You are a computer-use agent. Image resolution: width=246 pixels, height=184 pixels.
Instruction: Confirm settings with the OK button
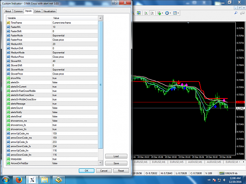(87, 171)
